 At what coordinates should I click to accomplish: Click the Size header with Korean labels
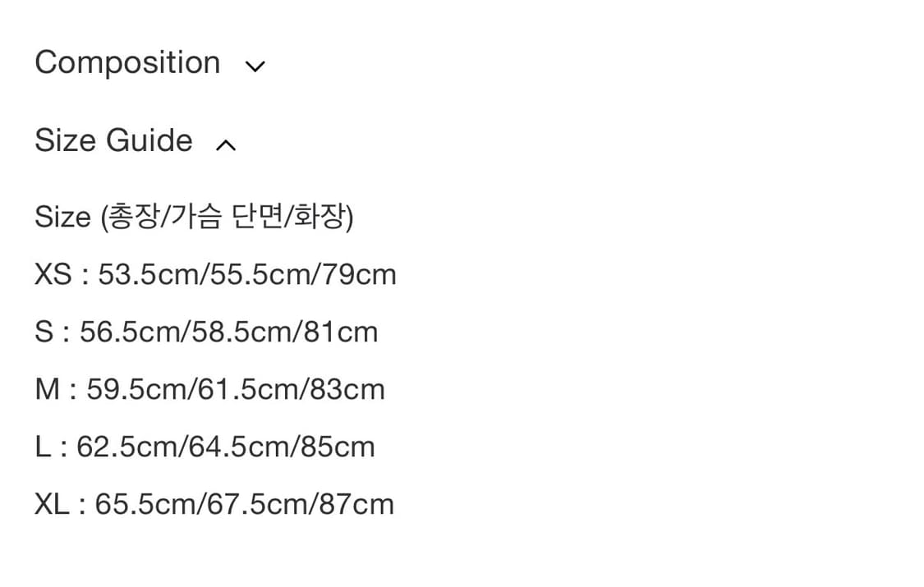pyautogui.click(x=193, y=217)
